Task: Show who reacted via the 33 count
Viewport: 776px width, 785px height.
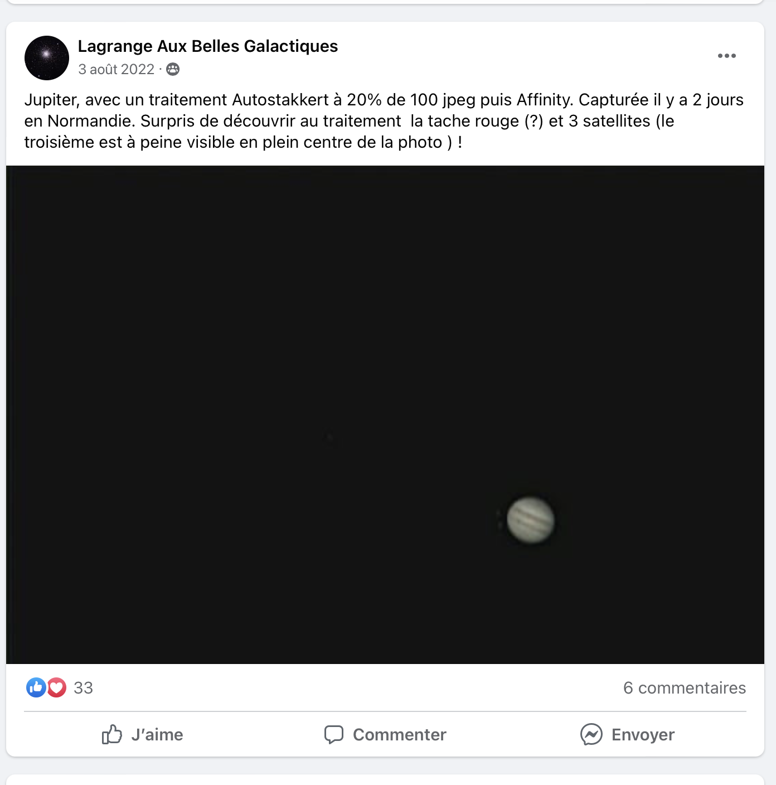Action: [x=84, y=688]
